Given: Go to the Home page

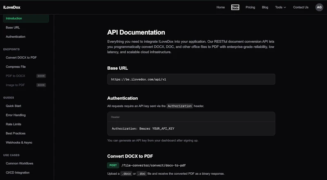Looking at the screenshot, I should tap(220, 7).
